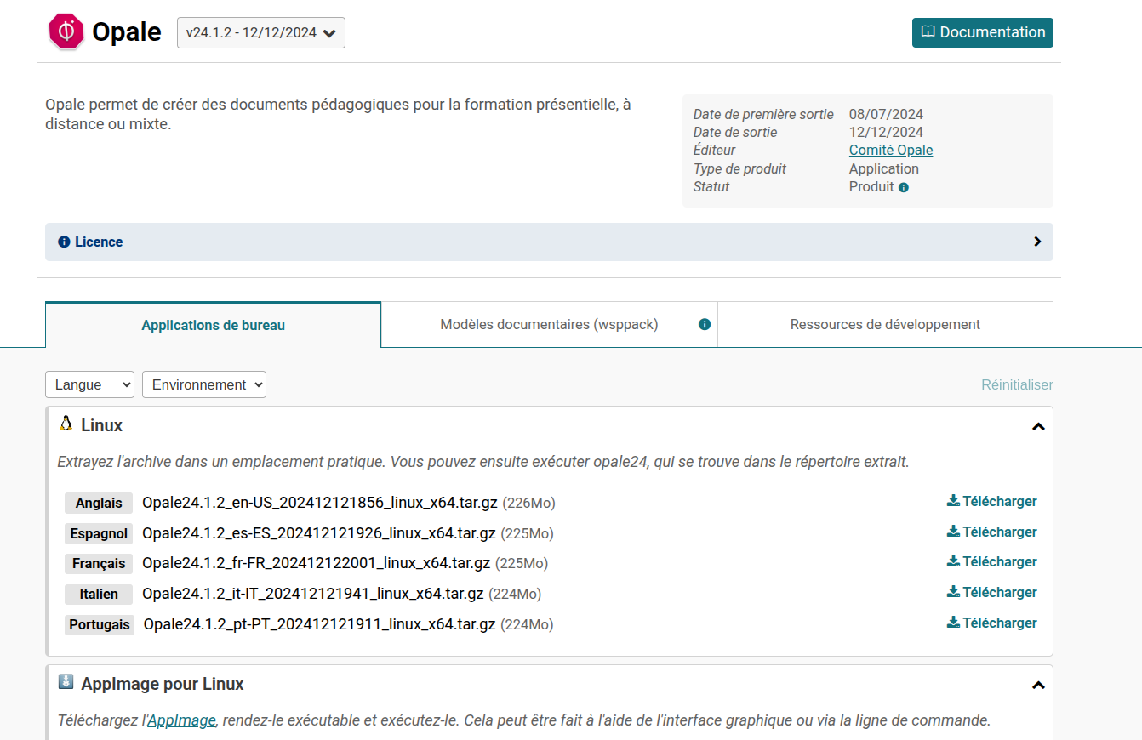The image size is (1142, 740).
Task: Open the Langue filter dropdown
Action: point(89,384)
